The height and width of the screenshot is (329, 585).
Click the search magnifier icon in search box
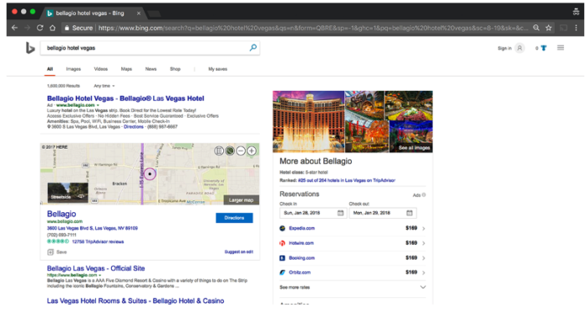click(x=253, y=48)
